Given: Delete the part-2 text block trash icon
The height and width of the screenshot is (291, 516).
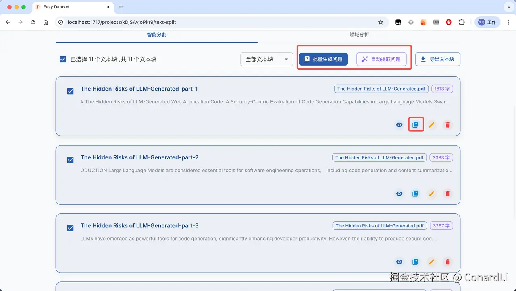Looking at the screenshot, I should [x=447, y=194].
